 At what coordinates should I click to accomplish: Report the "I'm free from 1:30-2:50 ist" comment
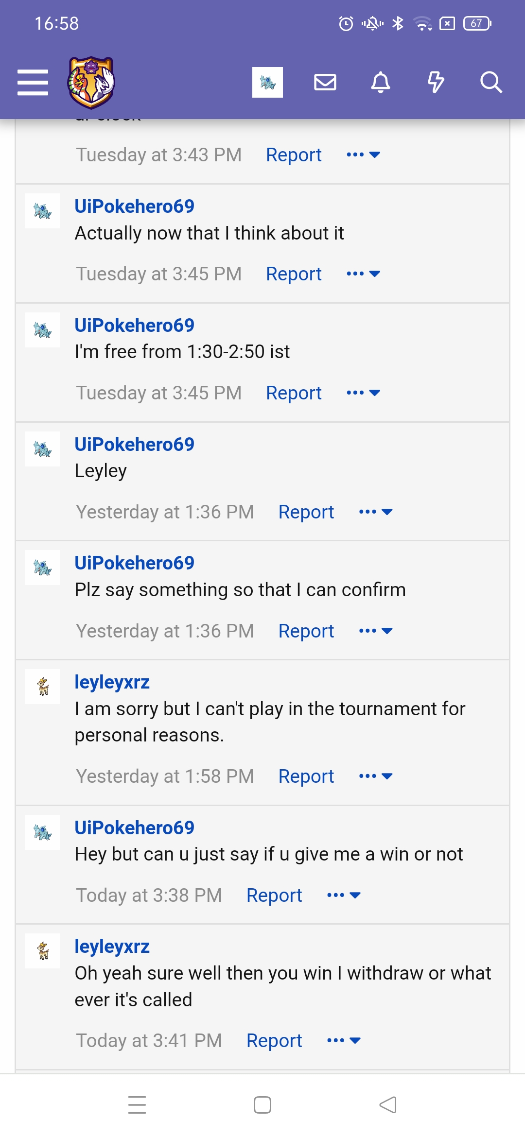click(x=294, y=393)
